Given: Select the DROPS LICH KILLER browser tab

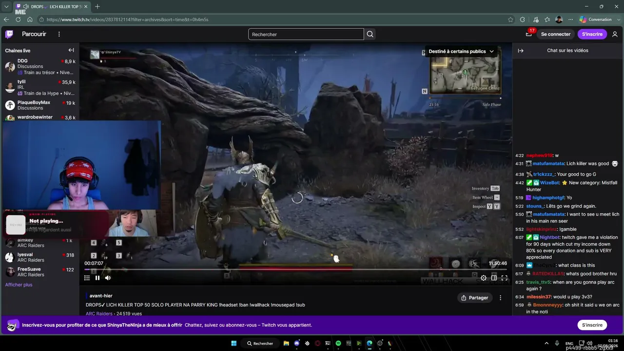Looking at the screenshot, I should tap(52, 7).
